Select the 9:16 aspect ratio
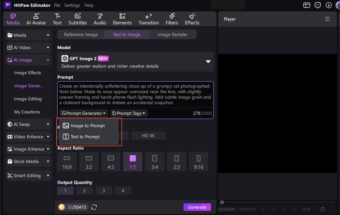 (x=199, y=162)
